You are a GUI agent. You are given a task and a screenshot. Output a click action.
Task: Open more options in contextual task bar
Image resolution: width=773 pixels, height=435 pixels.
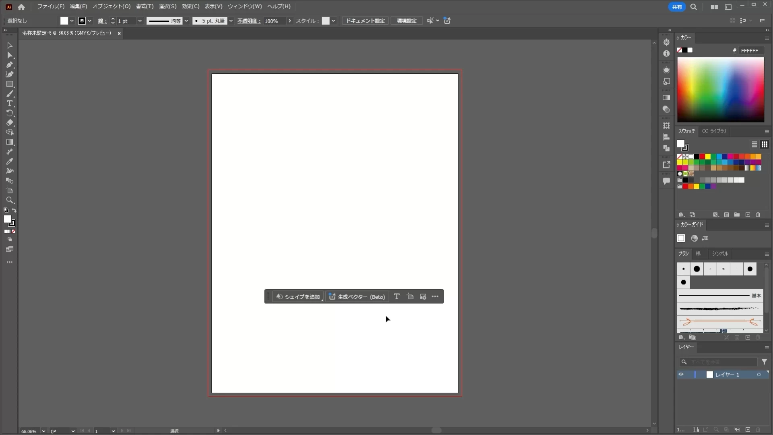[x=435, y=296]
